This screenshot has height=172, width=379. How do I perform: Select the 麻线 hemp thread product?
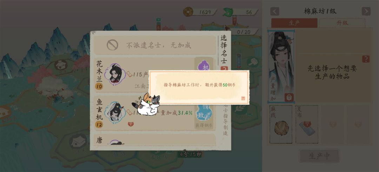281,124
